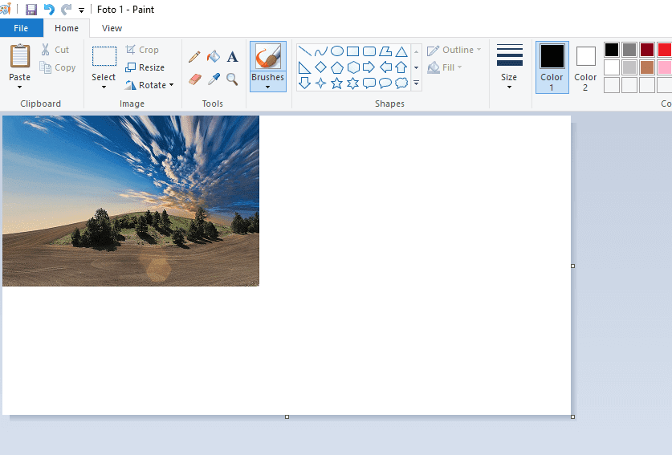Open the Size thickness dropdown

pos(509,67)
